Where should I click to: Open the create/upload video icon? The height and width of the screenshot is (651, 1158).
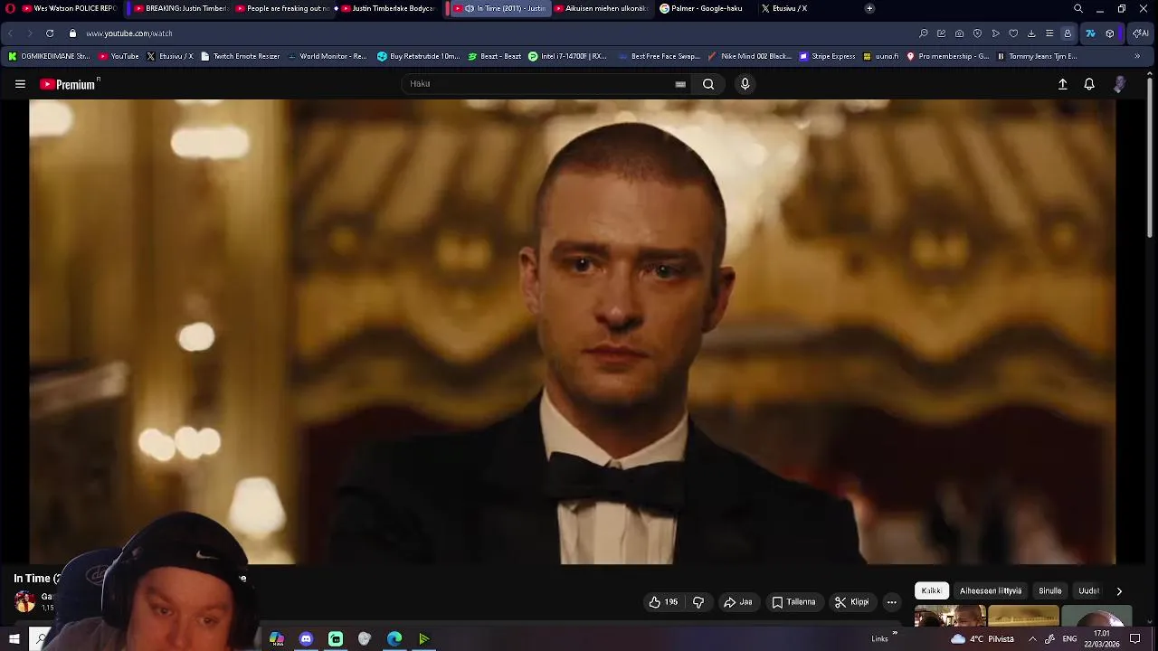pyautogui.click(x=1063, y=84)
